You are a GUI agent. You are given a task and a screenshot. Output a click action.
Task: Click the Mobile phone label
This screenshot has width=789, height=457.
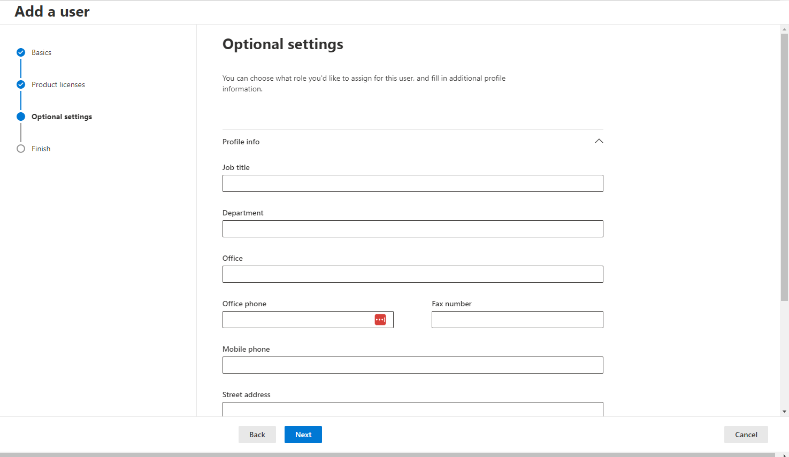(246, 349)
